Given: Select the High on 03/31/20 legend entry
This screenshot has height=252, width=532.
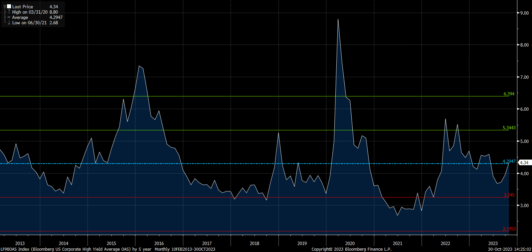Looking at the screenshot, I should click(30, 12).
